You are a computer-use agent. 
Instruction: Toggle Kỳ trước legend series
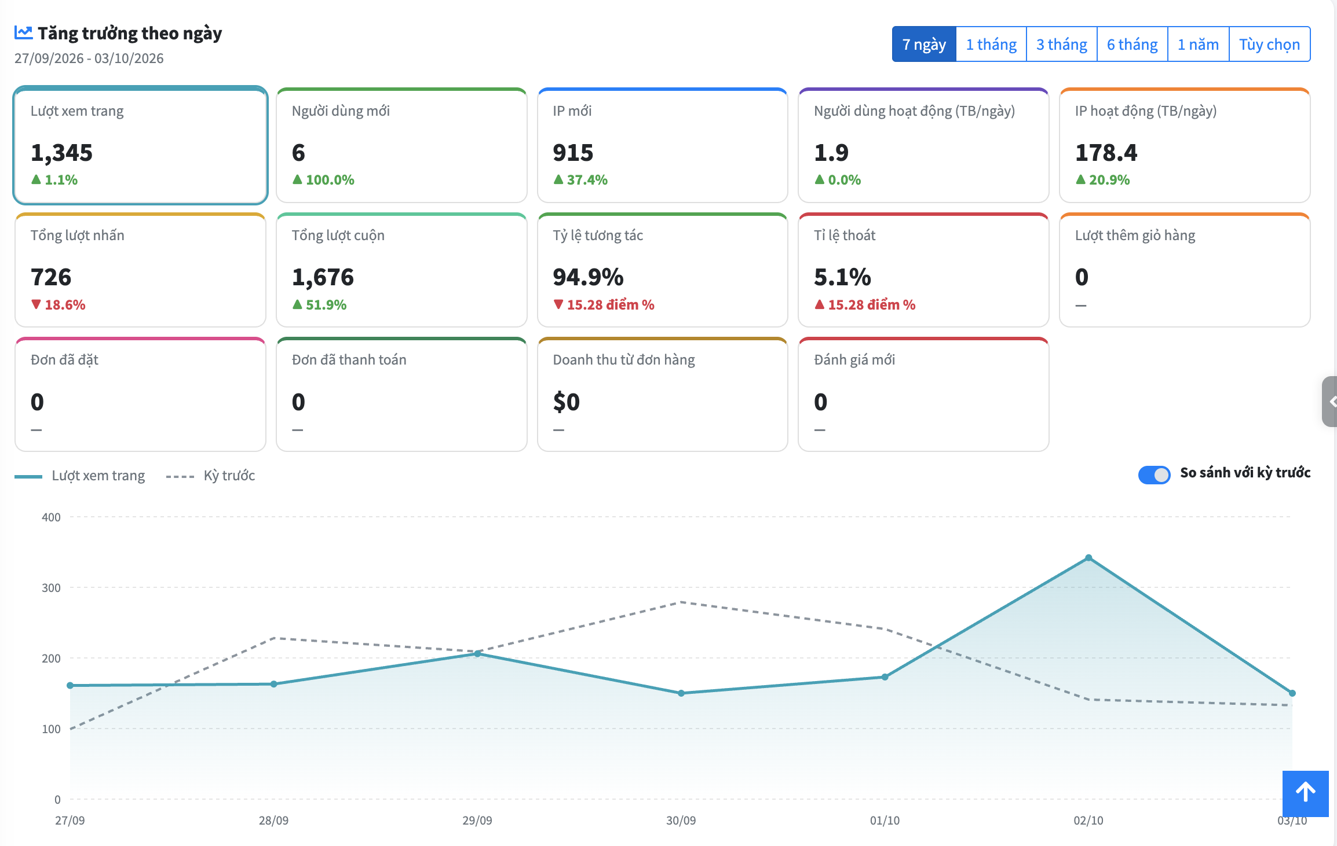tap(210, 476)
